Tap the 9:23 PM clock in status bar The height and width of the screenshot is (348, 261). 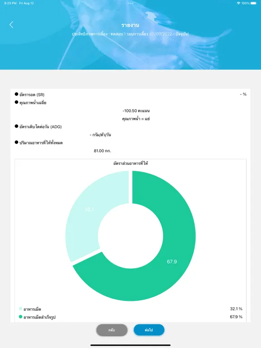tap(10, 3)
